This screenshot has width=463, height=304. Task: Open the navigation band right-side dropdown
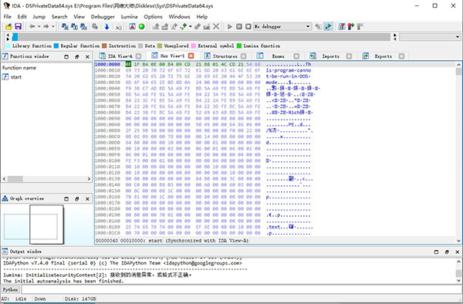pos(430,37)
